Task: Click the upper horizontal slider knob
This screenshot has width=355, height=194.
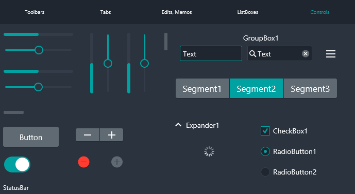Action: pyautogui.click(x=39, y=50)
